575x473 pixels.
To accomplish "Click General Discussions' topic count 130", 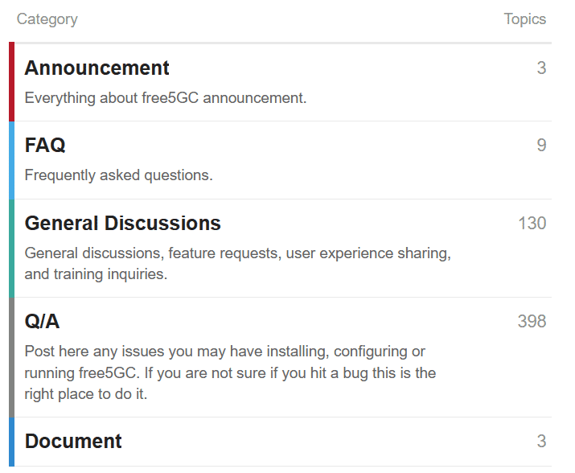I will [532, 223].
